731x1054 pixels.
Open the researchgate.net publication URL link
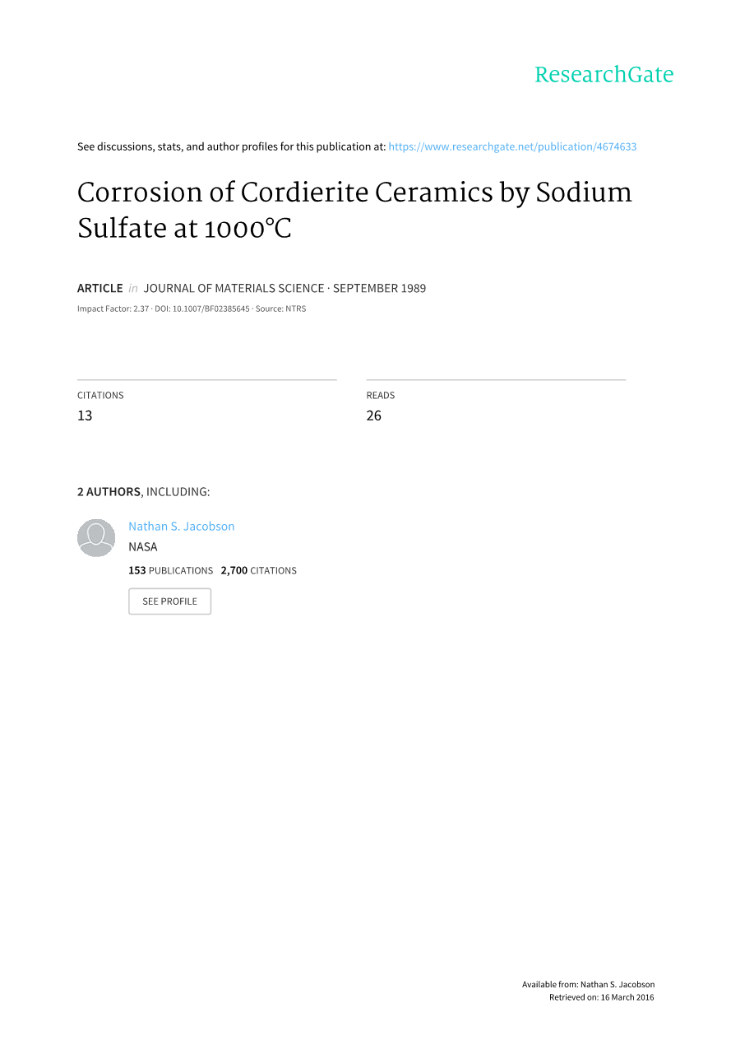pyautogui.click(x=512, y=146)
